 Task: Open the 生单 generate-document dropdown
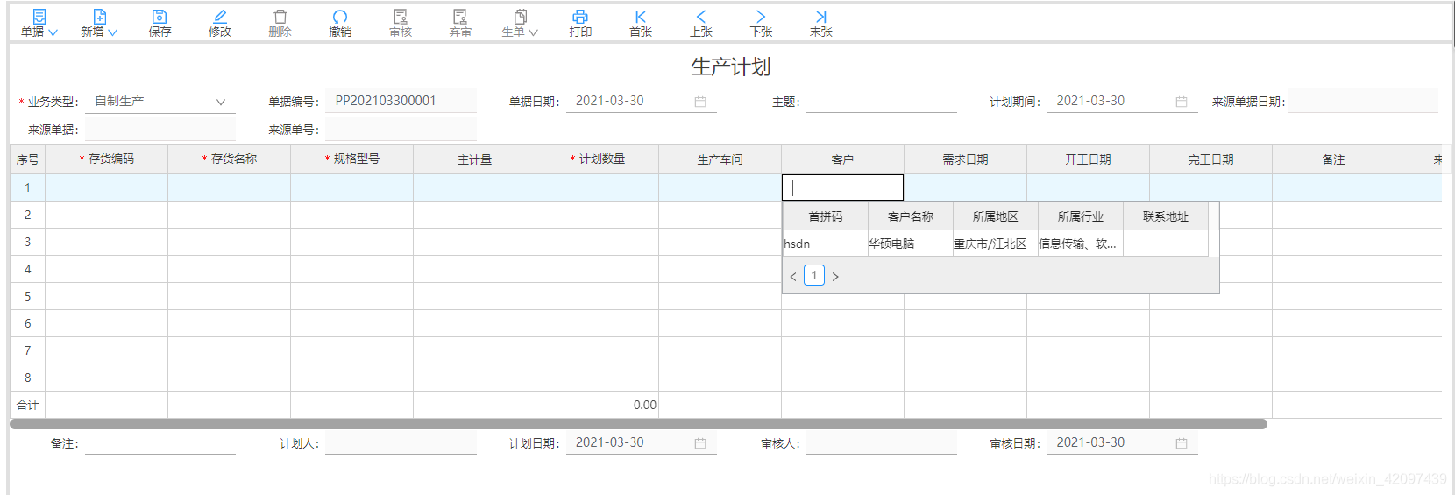(x=520, y=24)
